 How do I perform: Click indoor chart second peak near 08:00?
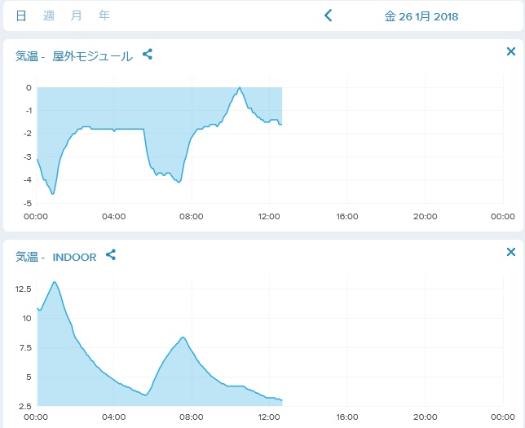tap(183, 338)
